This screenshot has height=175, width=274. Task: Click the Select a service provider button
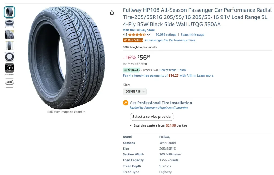(x=152, y=117)
